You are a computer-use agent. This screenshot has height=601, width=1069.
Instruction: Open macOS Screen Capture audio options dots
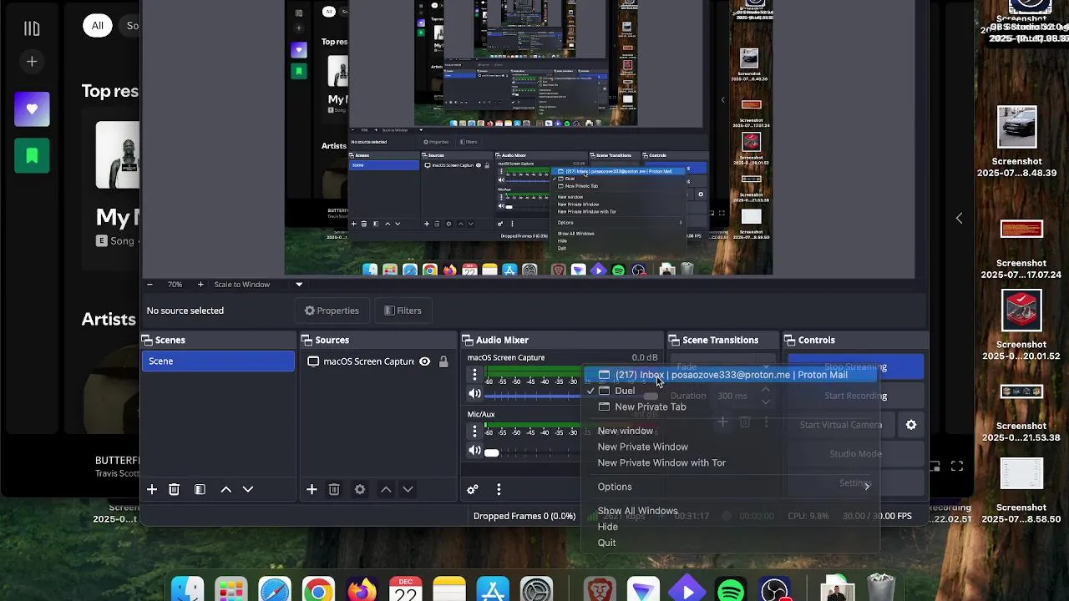pyautogui.click(x=474, y=374)
